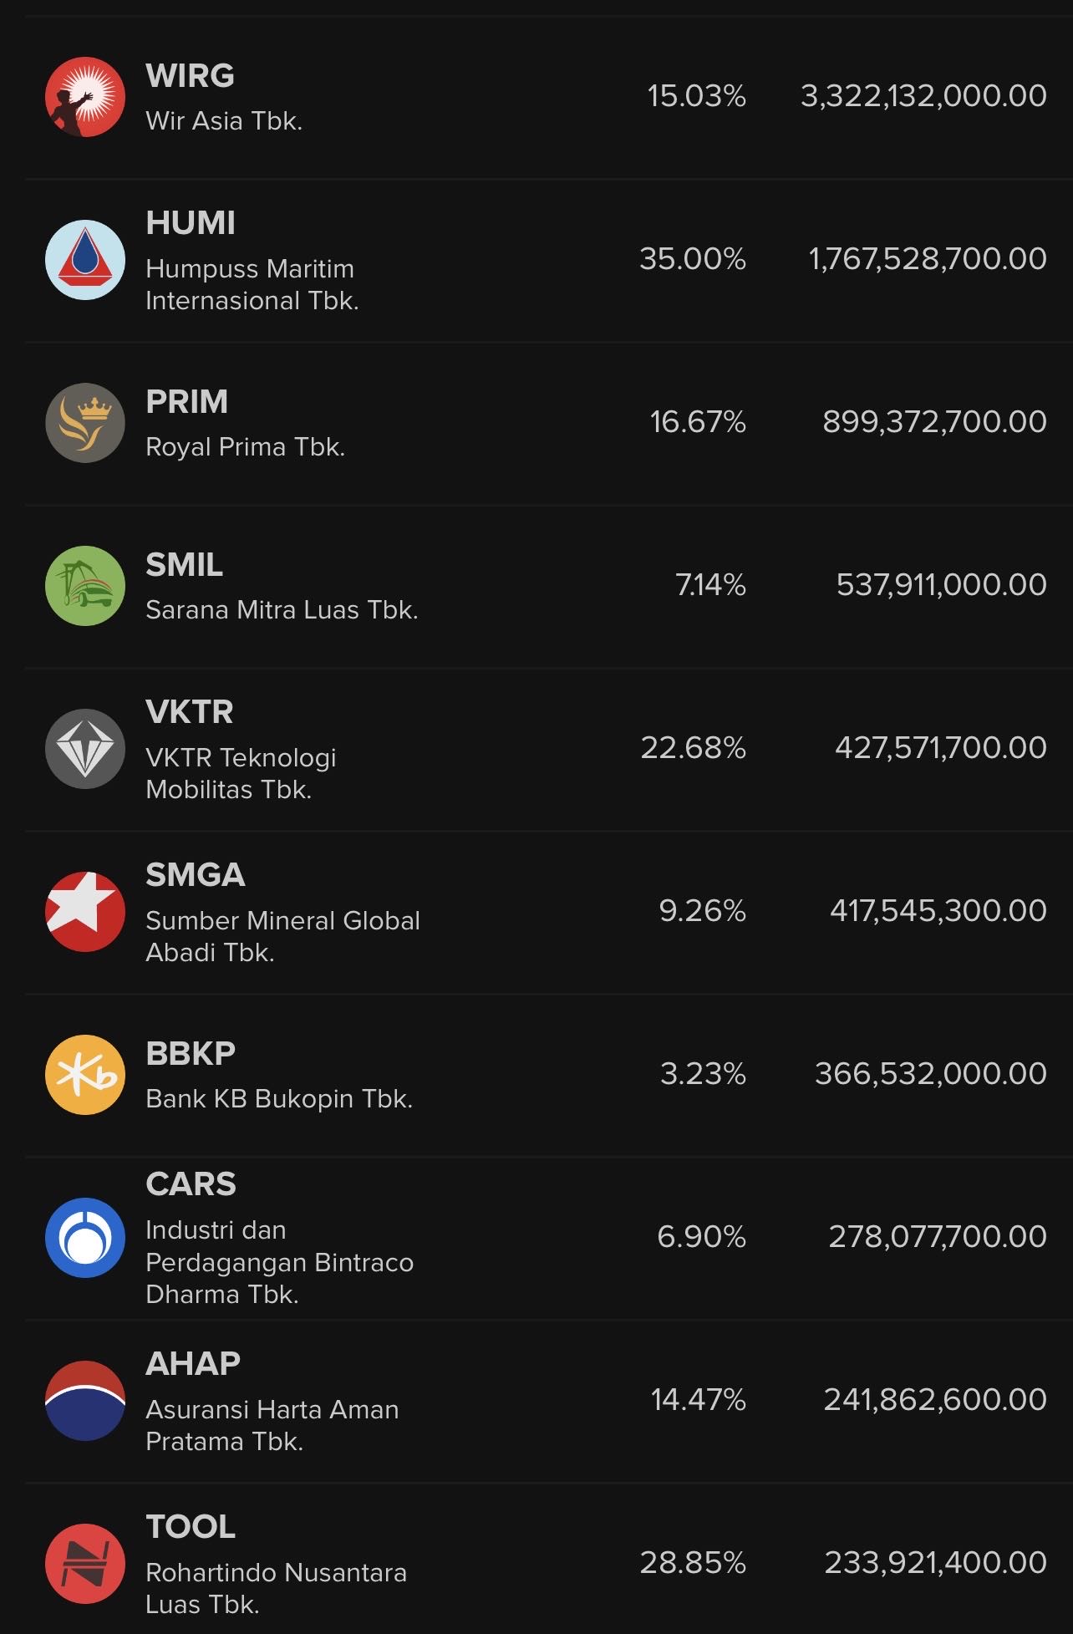The width and height of the screenshot is (1073, 1634).
Task: Tap the PRIM gold crown logo
Action: pos(85,423)
